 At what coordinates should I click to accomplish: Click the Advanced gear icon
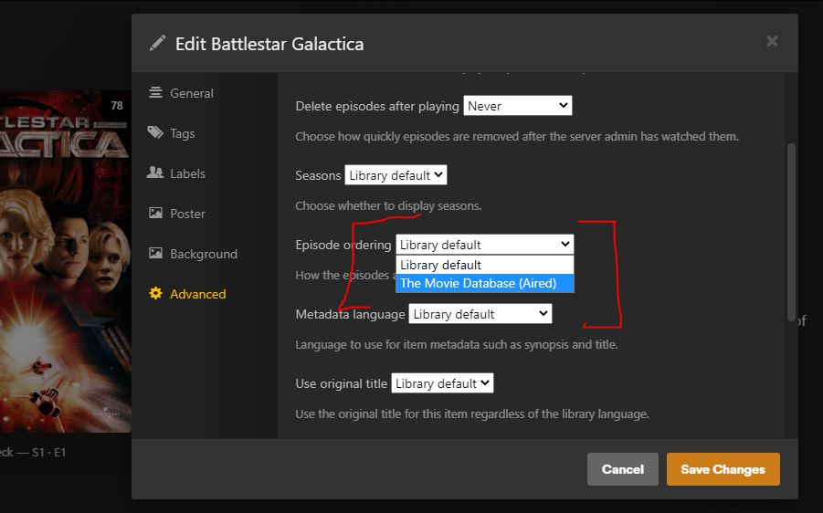pos(155,294)
